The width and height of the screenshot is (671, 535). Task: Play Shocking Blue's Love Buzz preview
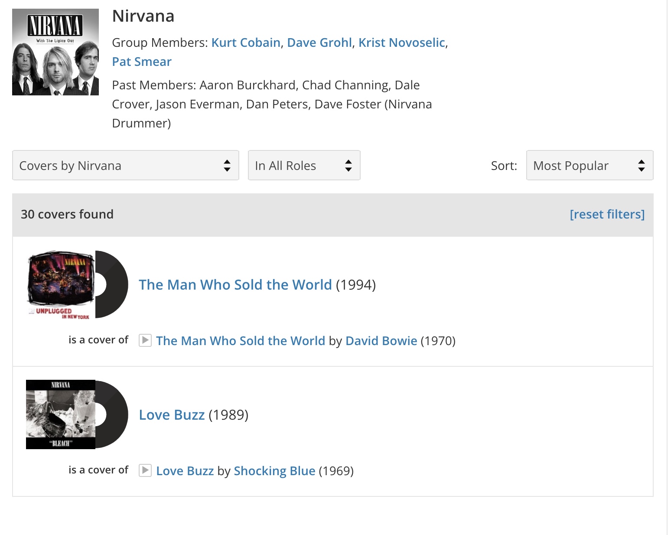[145, 470]
